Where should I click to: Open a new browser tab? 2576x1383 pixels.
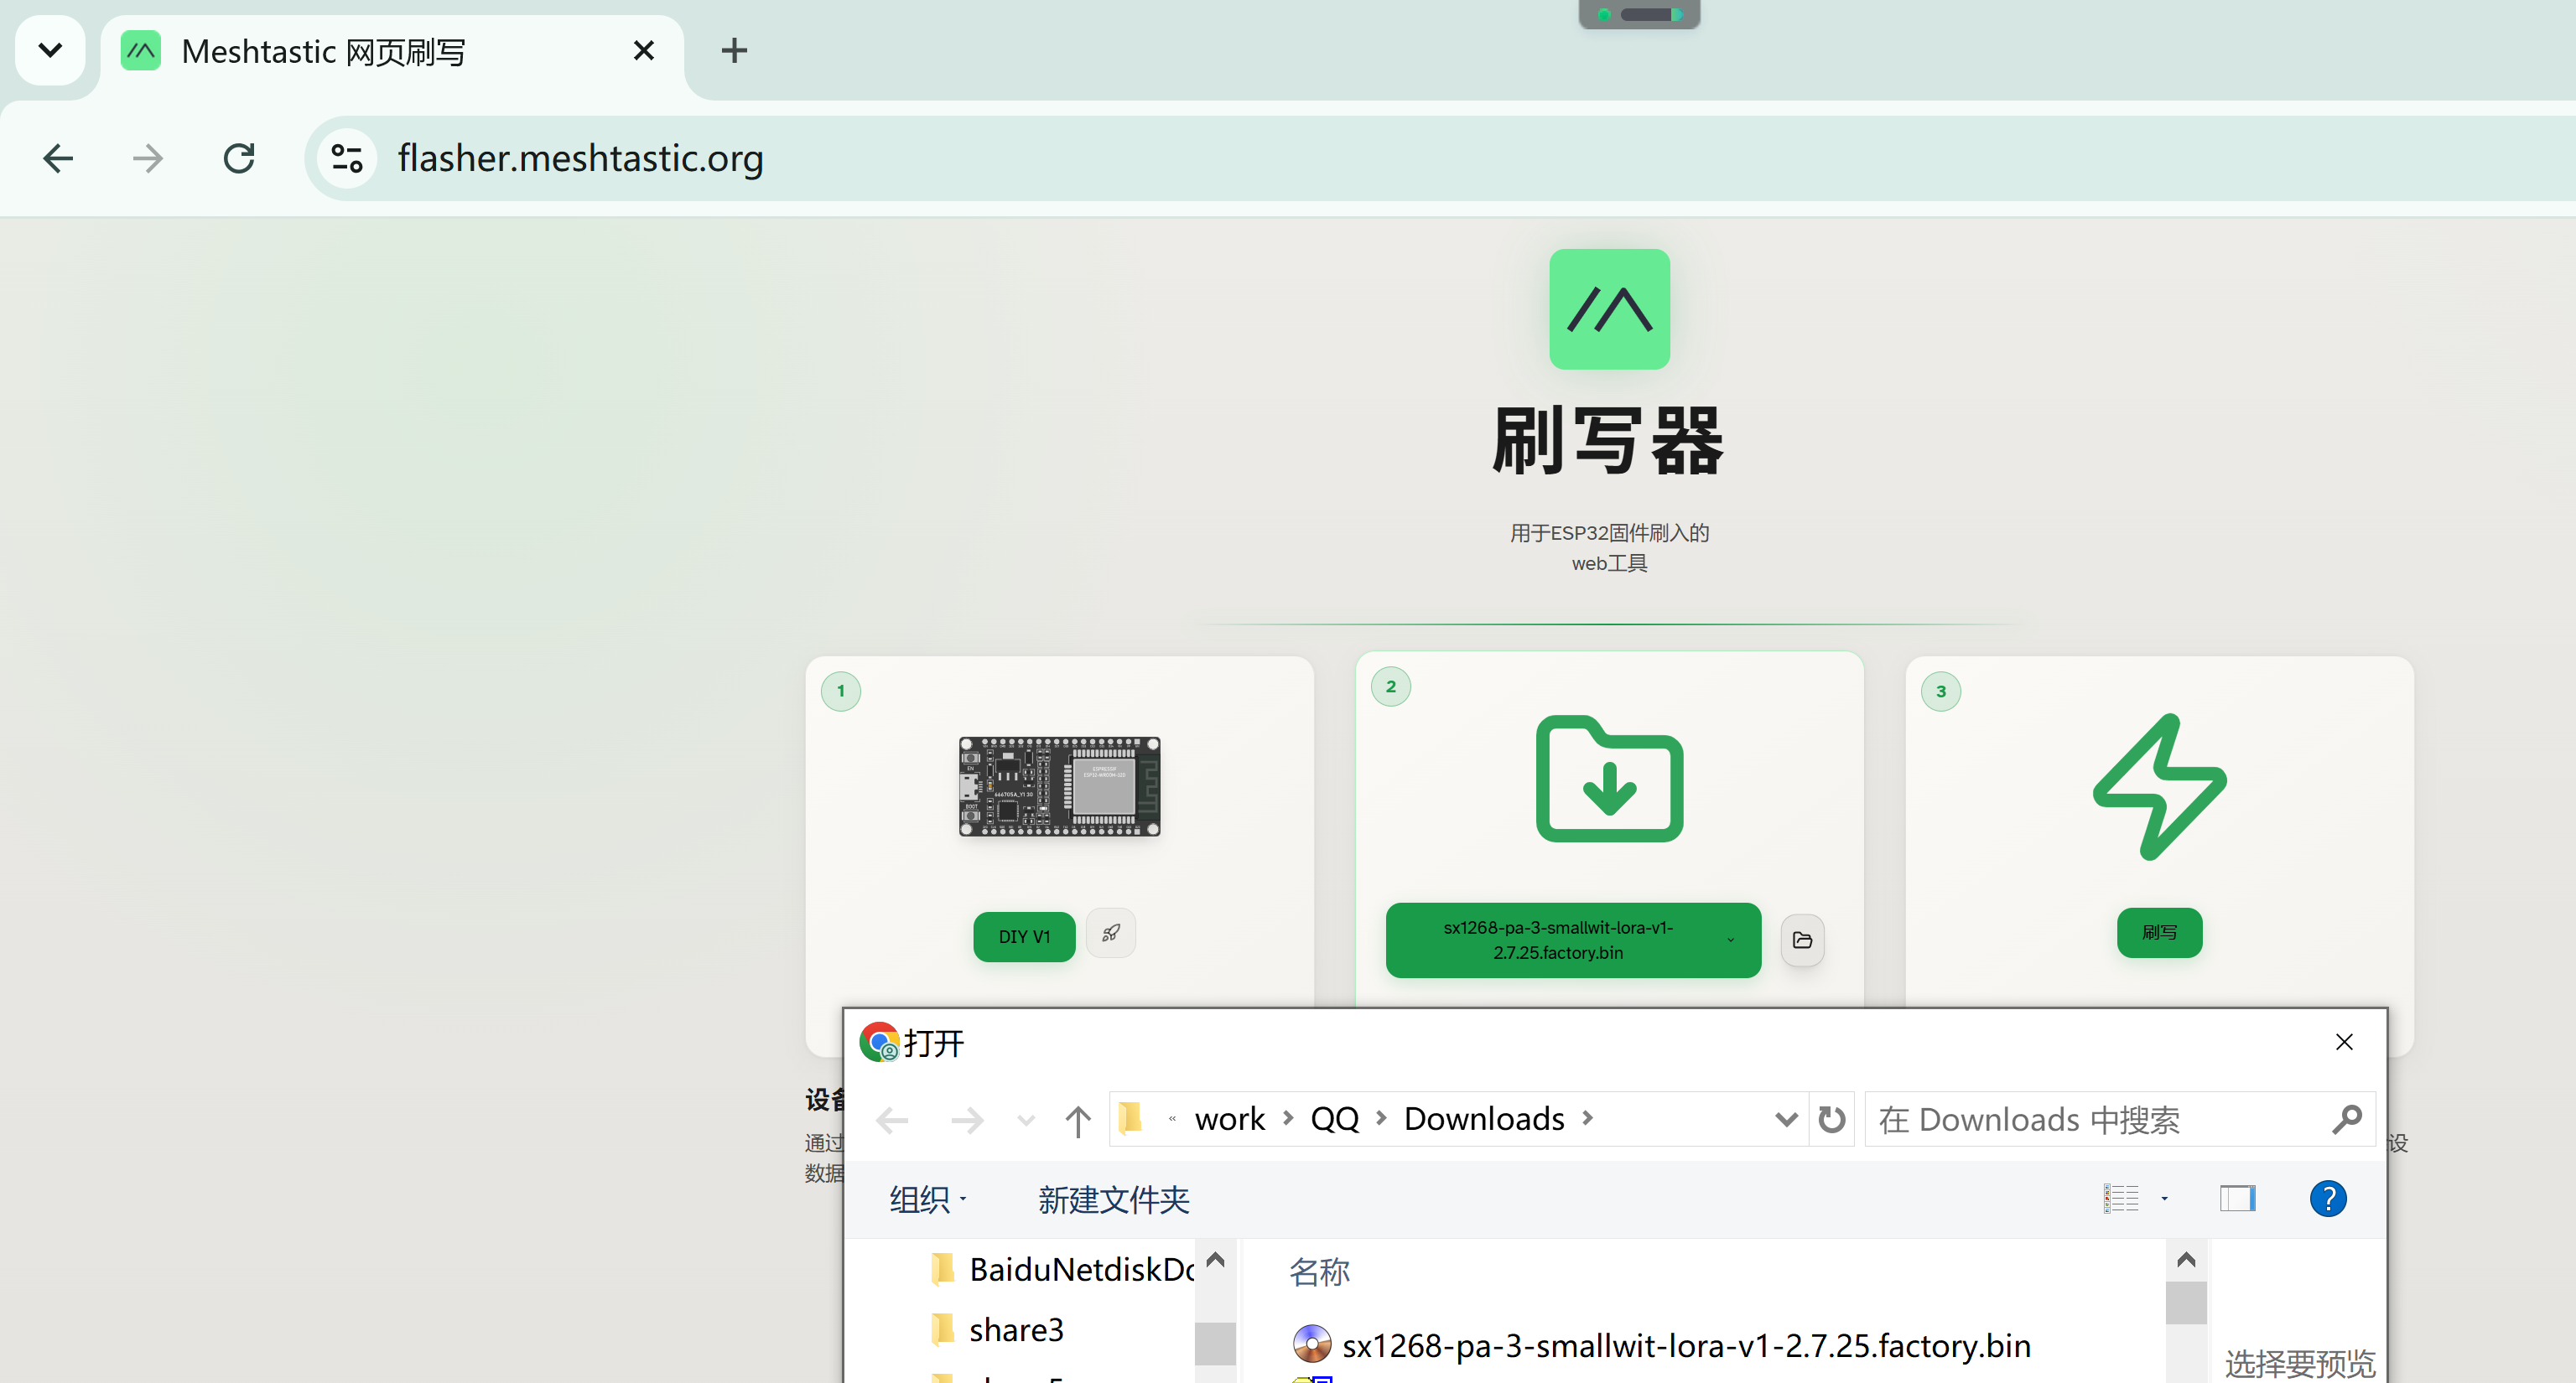pyautogui.click(x=734, y=50)
